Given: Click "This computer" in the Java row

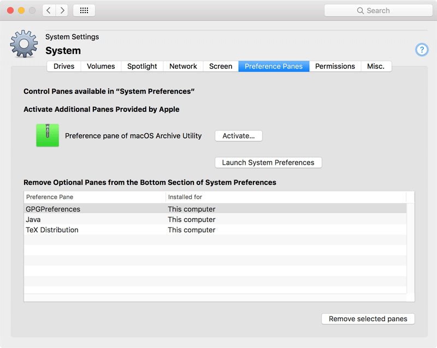Looking at the screenshot, I should coord(192,219).
